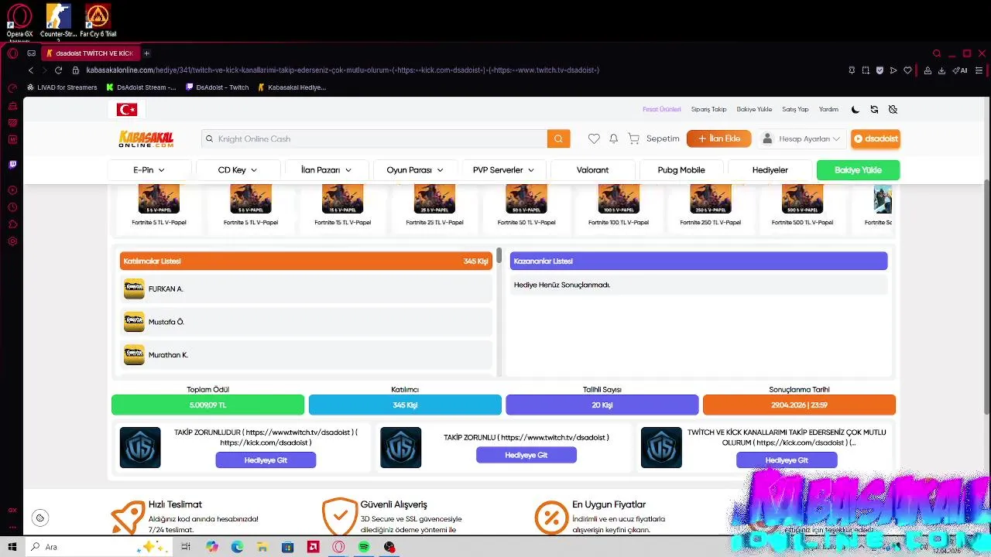The width and height of the screenshot is (991, 557).
Task: Open Spotify from the taskbar
Action: [x=364, y=547]
